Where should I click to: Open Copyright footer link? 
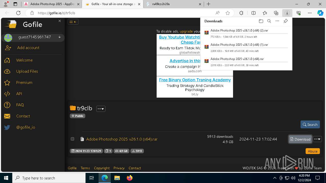pyautogui.click(x=102, y=168)
